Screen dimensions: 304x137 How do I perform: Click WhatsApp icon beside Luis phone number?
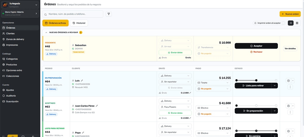(x=73, y=84)
